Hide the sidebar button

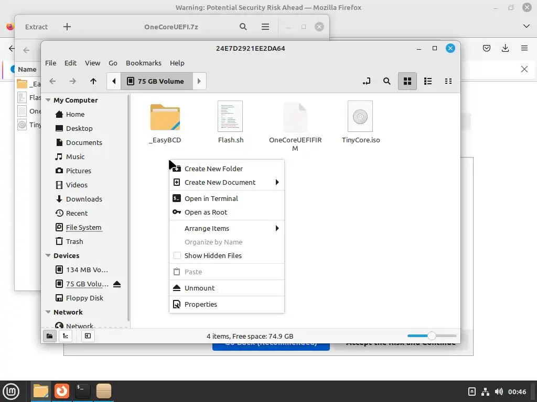(x=88, y=336)
